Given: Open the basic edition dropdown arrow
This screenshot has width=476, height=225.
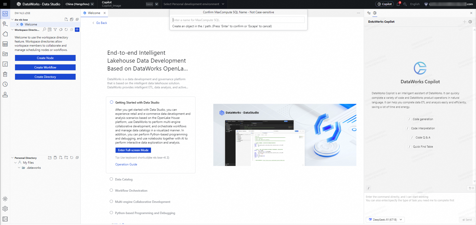Looking at the screenshot, I should pos(157,4).
